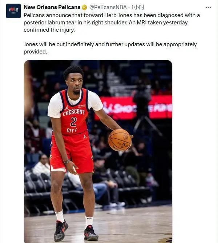Click the Nike swoosh on the white sock
Viewport: 218px width, 243px height.
pyautogui.click(x=90, y=218)
